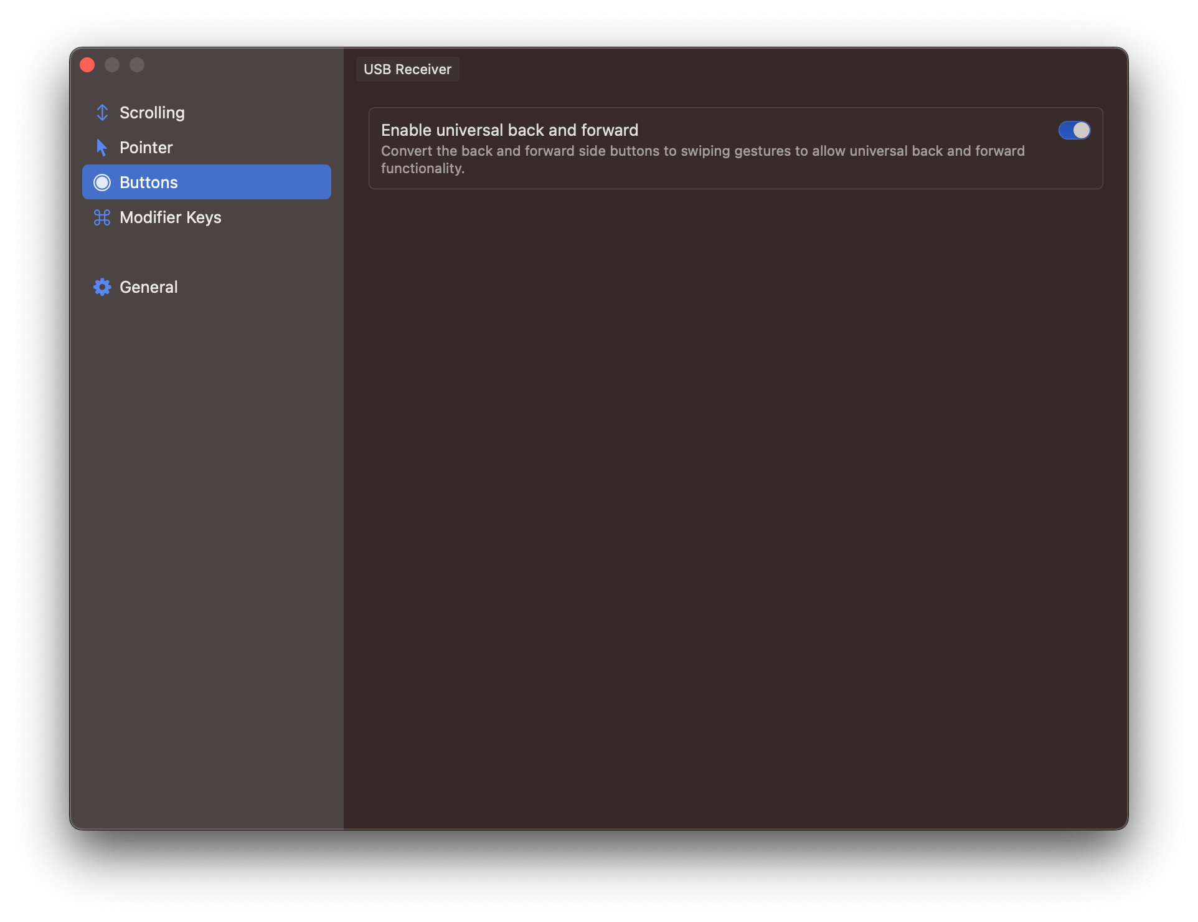Go to Modifier Keys settings
Image resolution: width=1198 pixels, height=922 pixels.
pos(171,217)
